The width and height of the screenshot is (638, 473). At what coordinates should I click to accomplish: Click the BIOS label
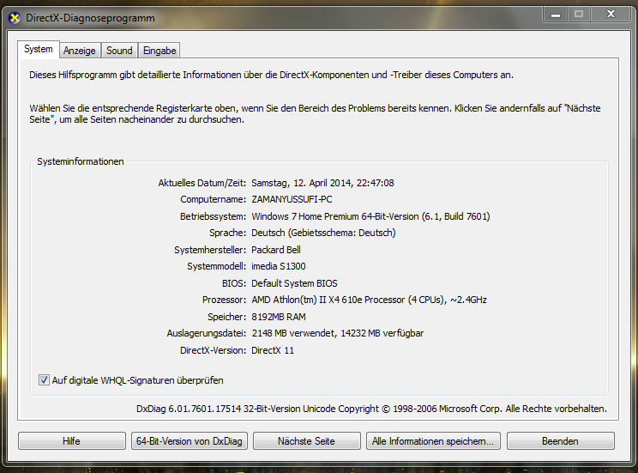234,283
